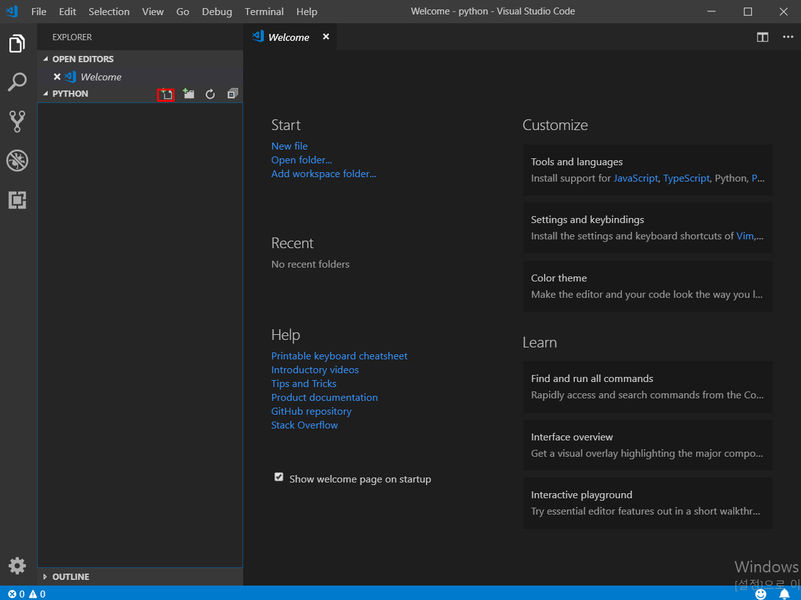
Task: Click the warnings count in status bar
Action: pyautogui.click(x=37, y=594)
